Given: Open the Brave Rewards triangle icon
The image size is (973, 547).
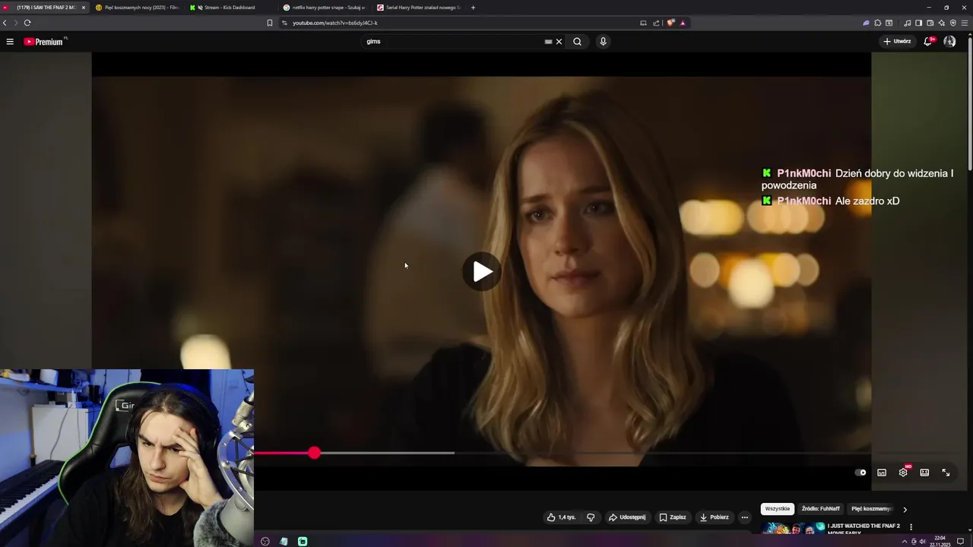Looking at the screenshot, I should (683, 23).
